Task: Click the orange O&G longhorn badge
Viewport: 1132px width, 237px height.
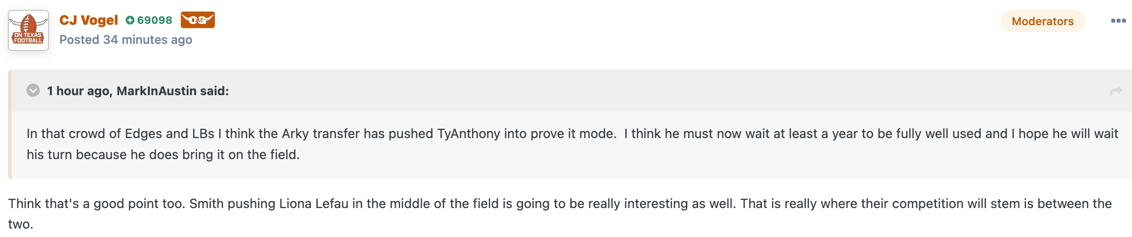Action: pyautogui.click(x=198, y=20)
